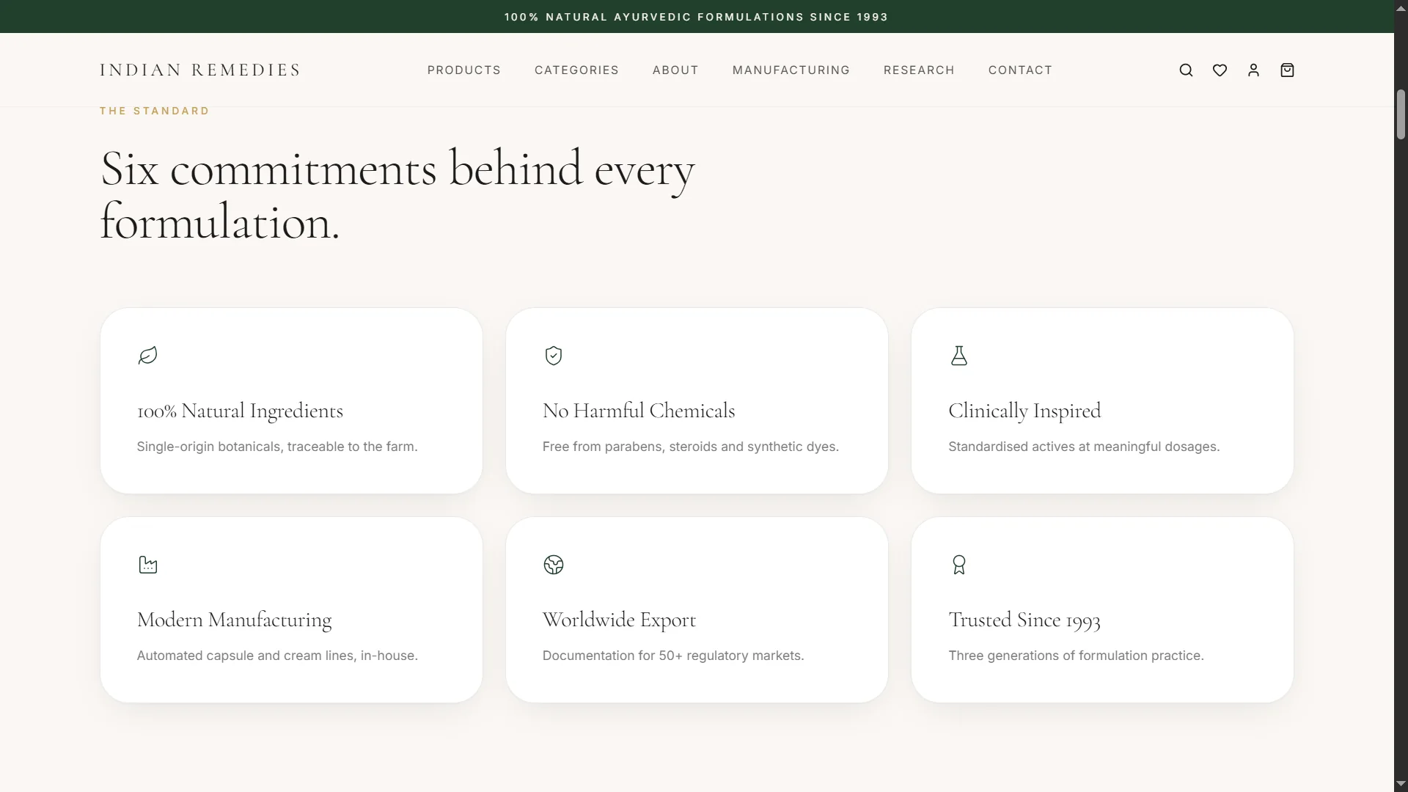Click 'Automated capsule and cream lines, in-house.' text

tap(277, 656)
